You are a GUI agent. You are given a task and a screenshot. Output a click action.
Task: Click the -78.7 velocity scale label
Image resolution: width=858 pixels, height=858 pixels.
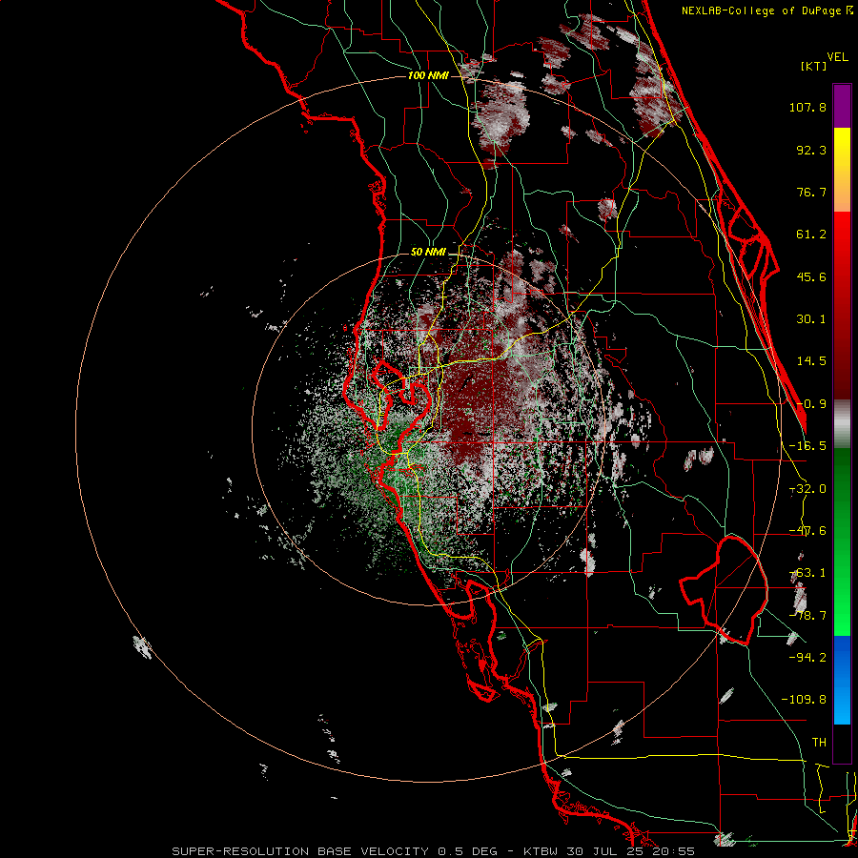coord(807,616)
